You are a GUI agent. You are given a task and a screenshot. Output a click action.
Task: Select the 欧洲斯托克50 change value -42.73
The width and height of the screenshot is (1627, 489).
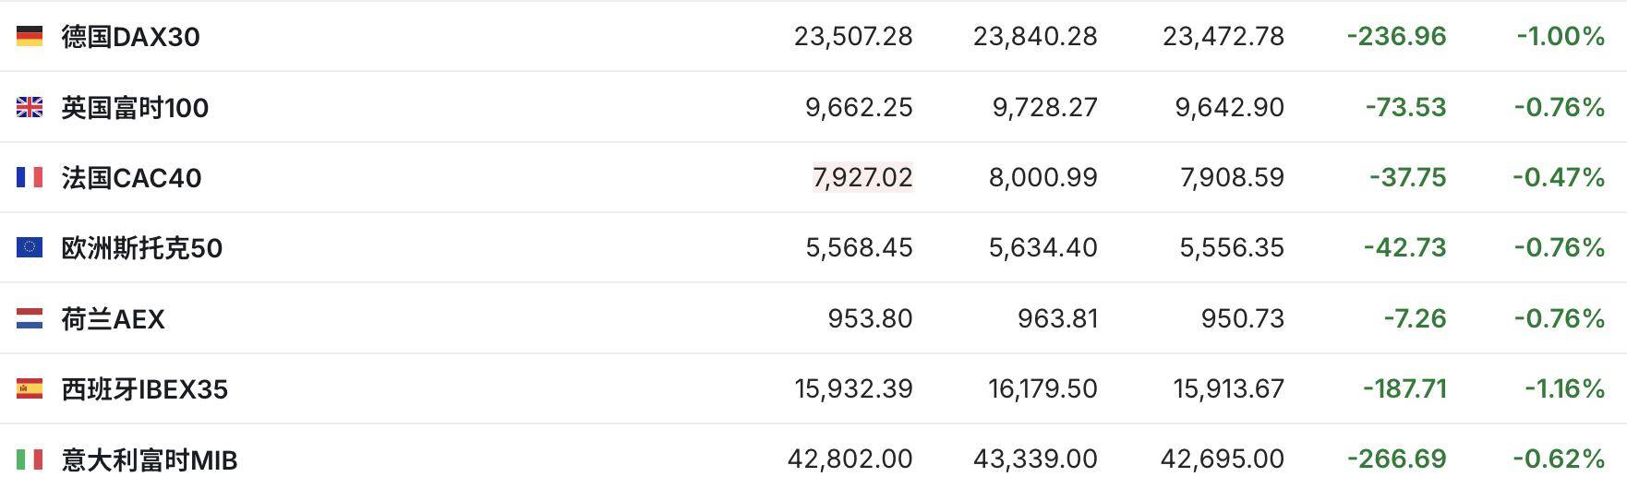[1404, 247]
